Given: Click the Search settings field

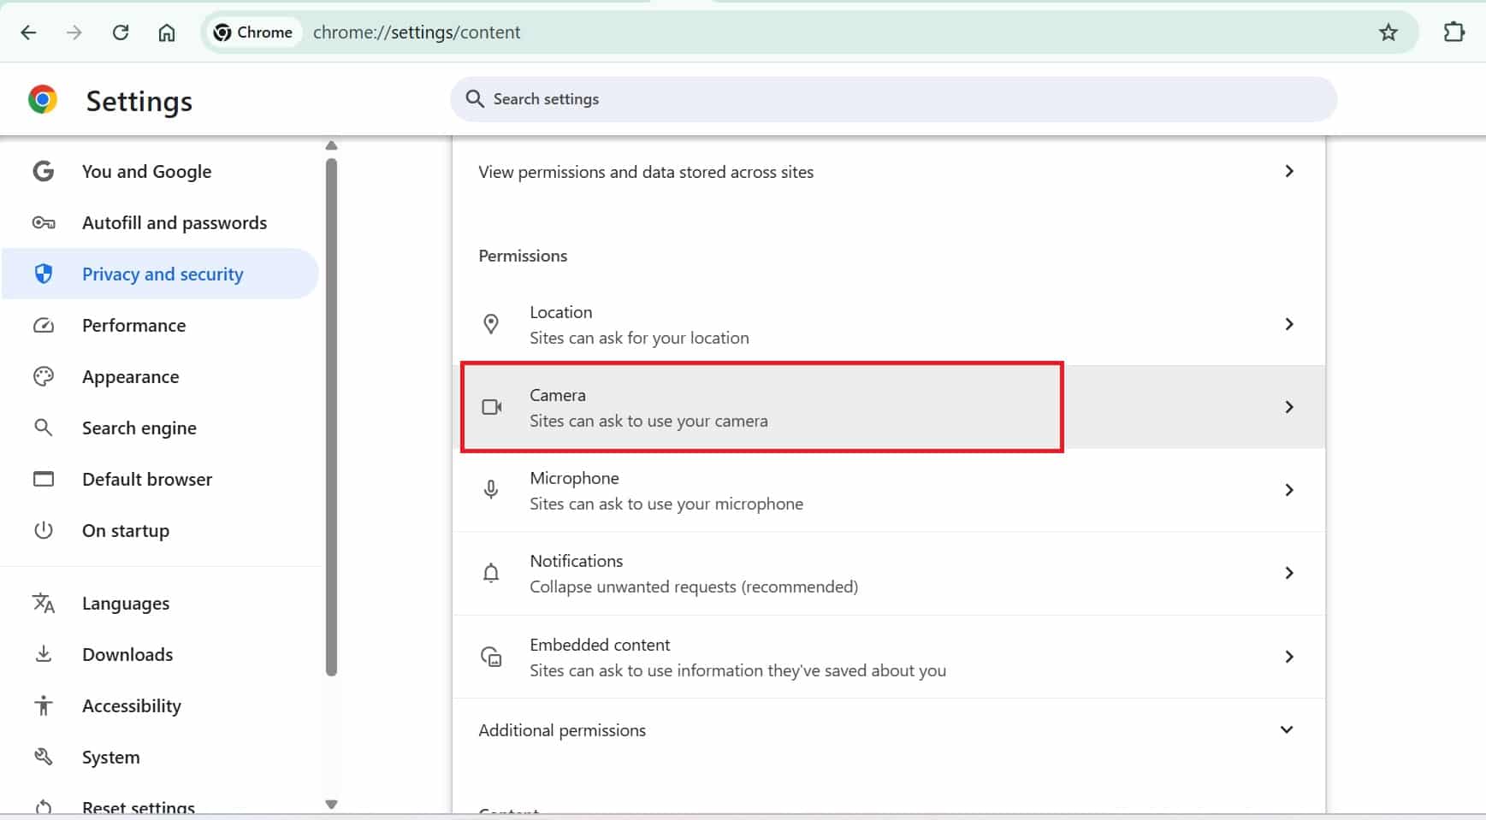Looking at the screenshot, I should point(892,99).
